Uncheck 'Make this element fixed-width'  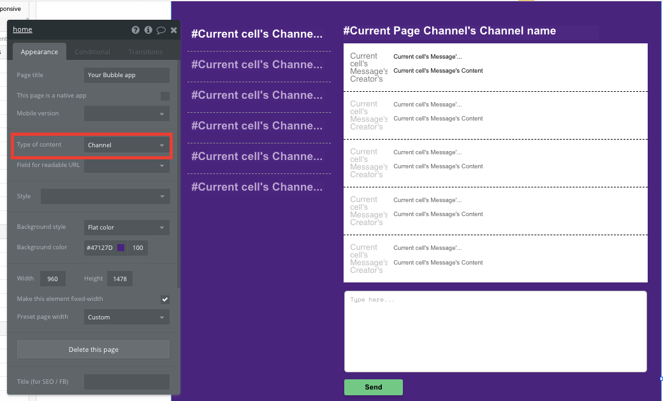[x=164, y=298]
